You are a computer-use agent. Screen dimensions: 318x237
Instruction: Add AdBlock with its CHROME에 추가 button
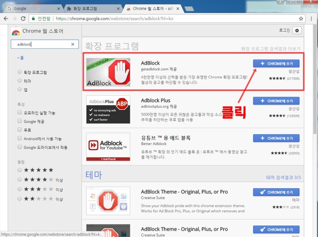click(x=276, y=64)
